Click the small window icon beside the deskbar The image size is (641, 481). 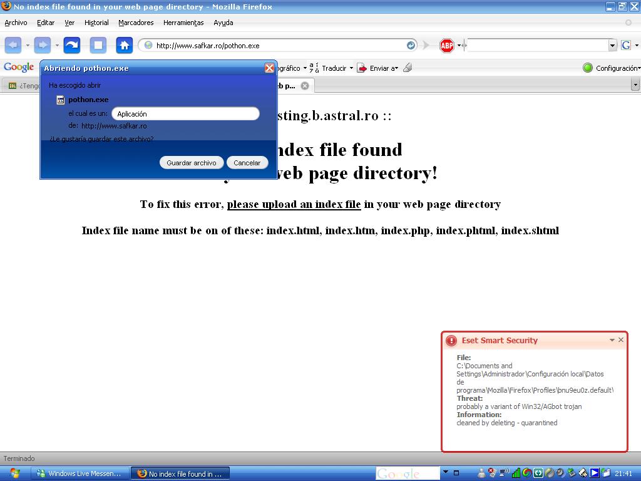[x=456, y=473]
